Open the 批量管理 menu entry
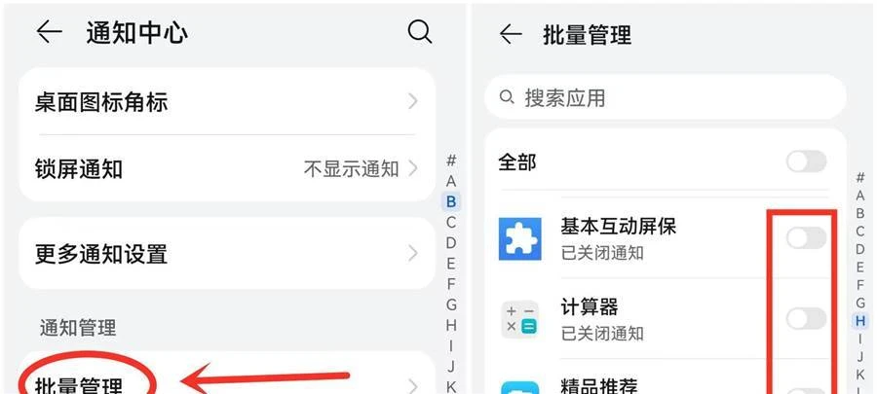Image resolution: width=877 pixels, height=394 pixels. point(227,381)
